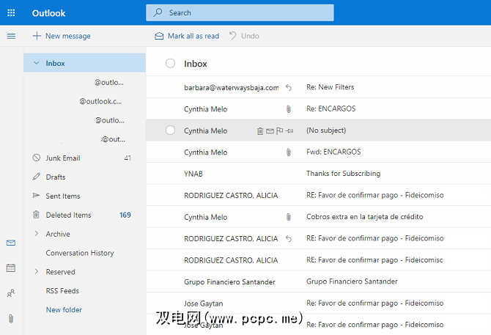Go to the Deleted Items folder
The image size is (491, 335).
[x=68, y=216]
